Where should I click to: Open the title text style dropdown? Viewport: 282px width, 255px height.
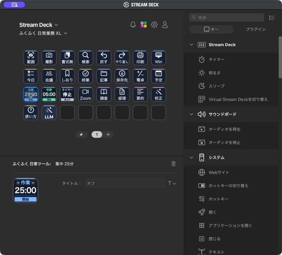(172, 183)
